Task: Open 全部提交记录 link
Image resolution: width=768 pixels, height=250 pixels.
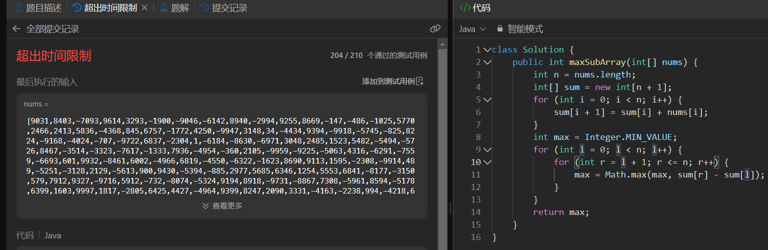Action: tap(53, 29)
